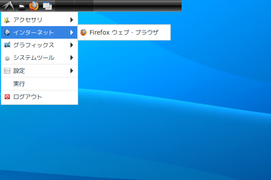The width and height of the screenshot is (271, 180).
Task: Click the scissors icon beside アクセサリ
Action: coord(7,20)
